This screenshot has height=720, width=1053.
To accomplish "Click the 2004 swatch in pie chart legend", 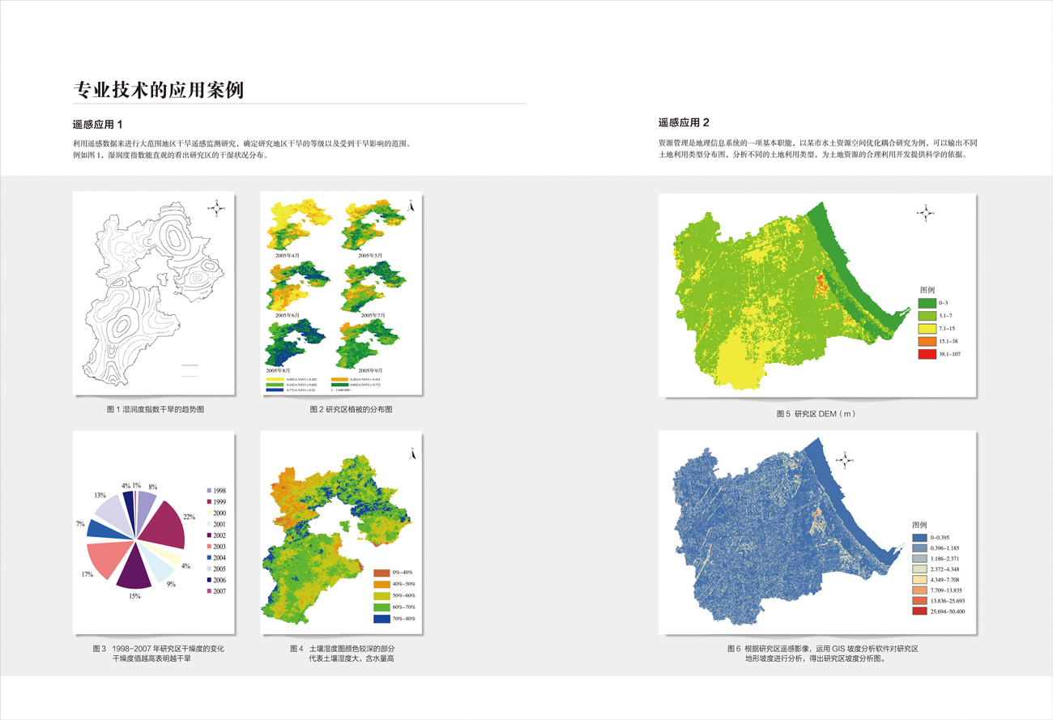I will 210,558.
